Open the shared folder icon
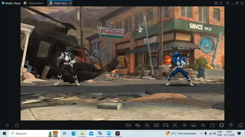The width and height of the screenshot is (245, 137). (x=212, y=125)
